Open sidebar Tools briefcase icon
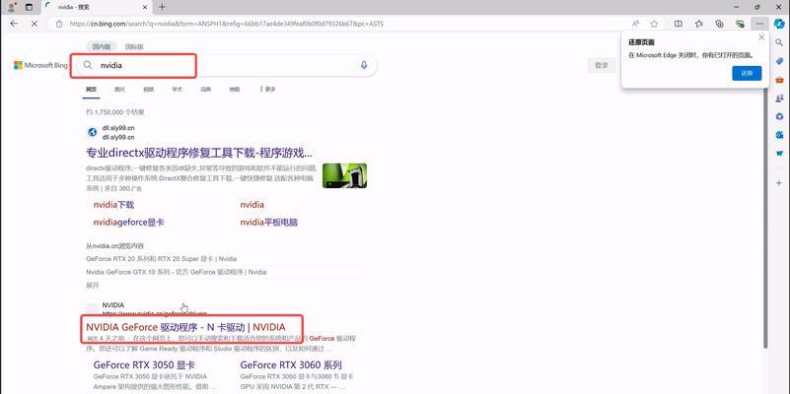790x394 pixels. tap(779, 80)
